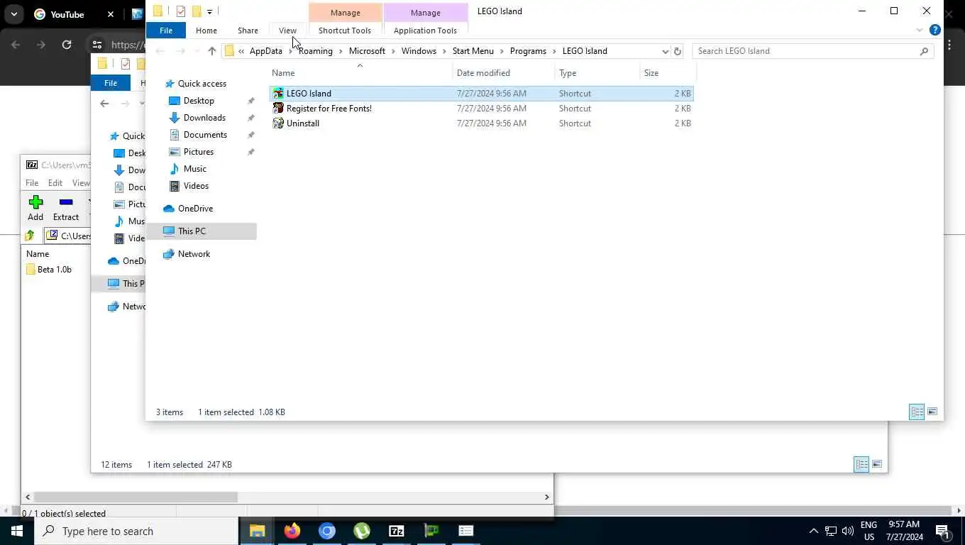The height and width of the screenshot is (545, 965).
Task: Show hidden system tray icons
Action: tap(813, 531)
